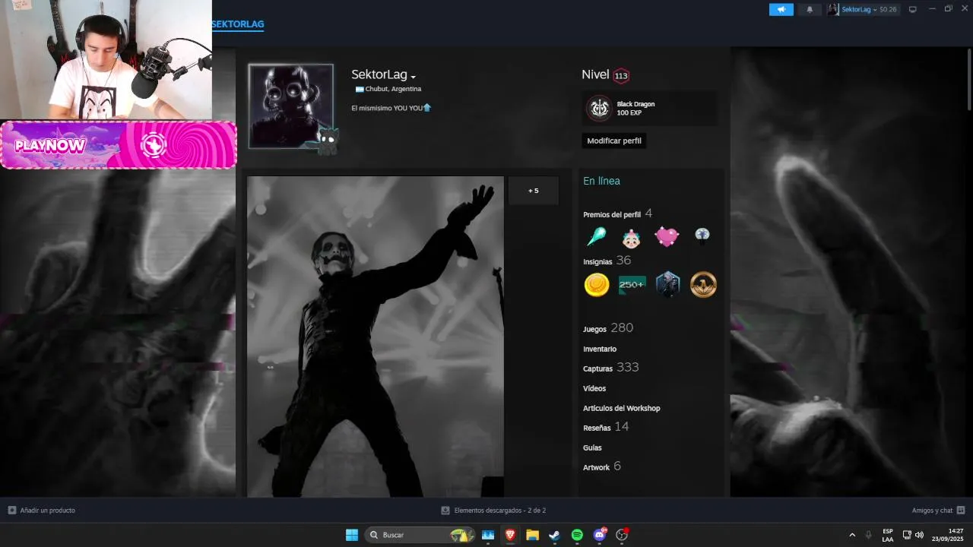This screenshot has height=547, width=973.
Task: Open the Brave browser taskbar icon
Action: [510, 535]
